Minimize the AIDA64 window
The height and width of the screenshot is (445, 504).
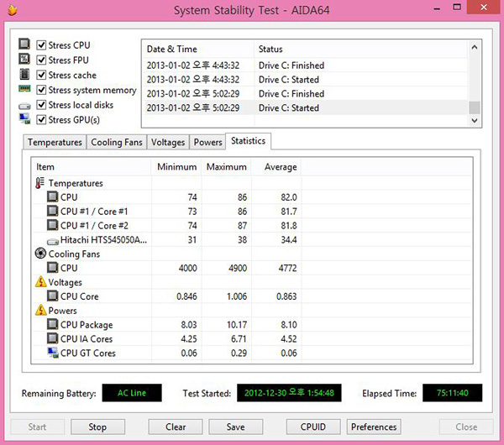437,8
